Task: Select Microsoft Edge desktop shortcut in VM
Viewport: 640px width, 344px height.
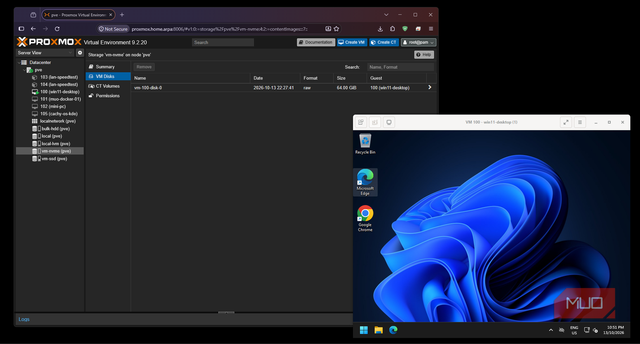Action: click(x=365, y=182)
